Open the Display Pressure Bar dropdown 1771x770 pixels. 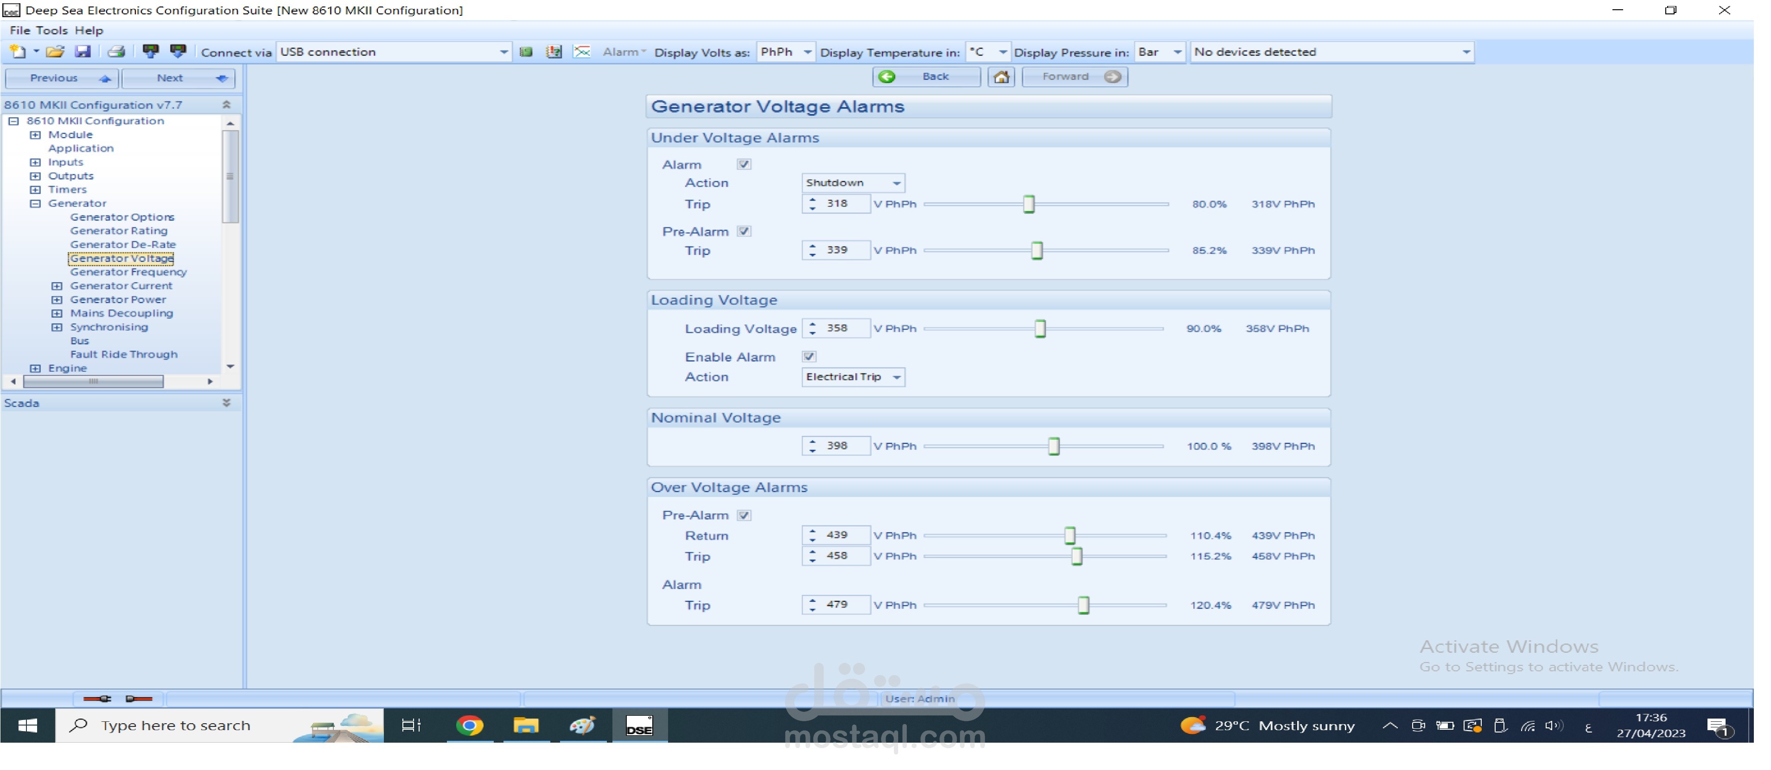[1159, 52]
